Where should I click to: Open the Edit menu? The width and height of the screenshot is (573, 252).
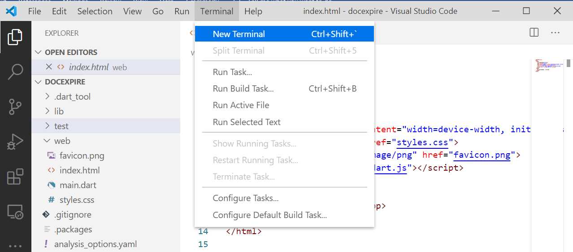click(59, 11)
